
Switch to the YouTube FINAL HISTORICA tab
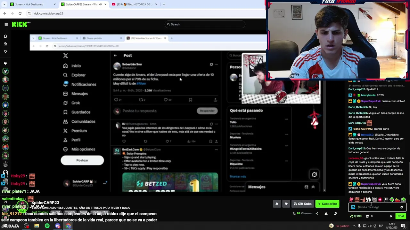pyautogui.click(x=134, y=4)
